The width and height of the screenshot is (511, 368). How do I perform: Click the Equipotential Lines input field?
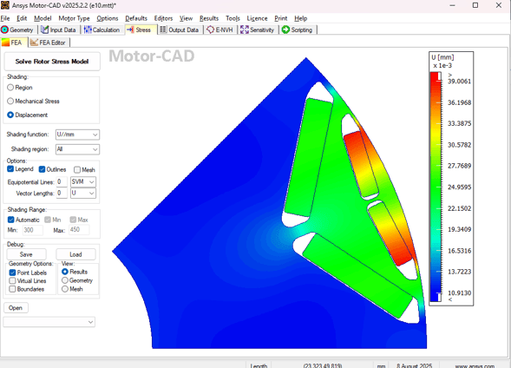62,181
